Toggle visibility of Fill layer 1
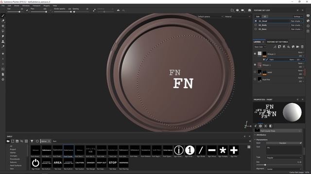Viewport: 311px width, 174px height. coord(255,65)
